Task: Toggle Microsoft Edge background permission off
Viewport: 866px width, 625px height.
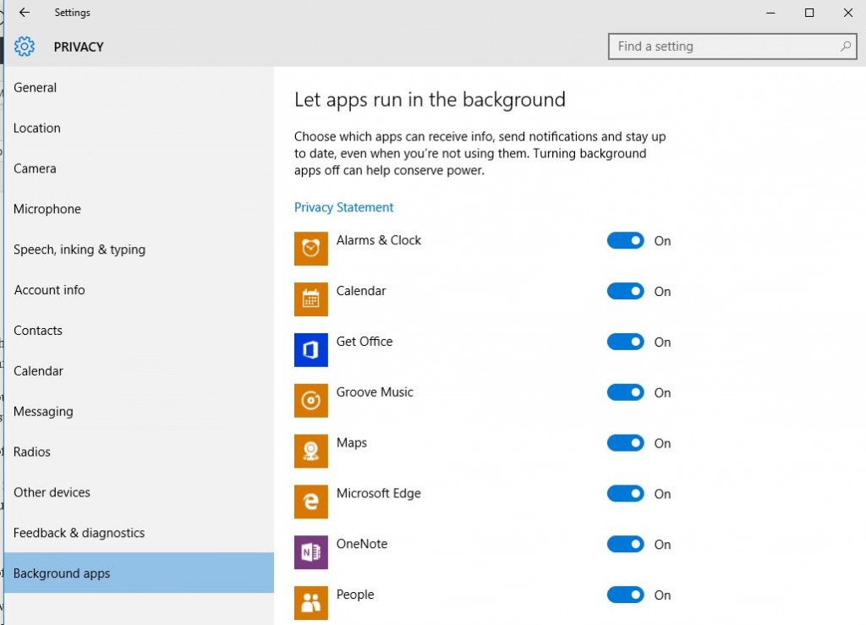Action: point(625,494)
